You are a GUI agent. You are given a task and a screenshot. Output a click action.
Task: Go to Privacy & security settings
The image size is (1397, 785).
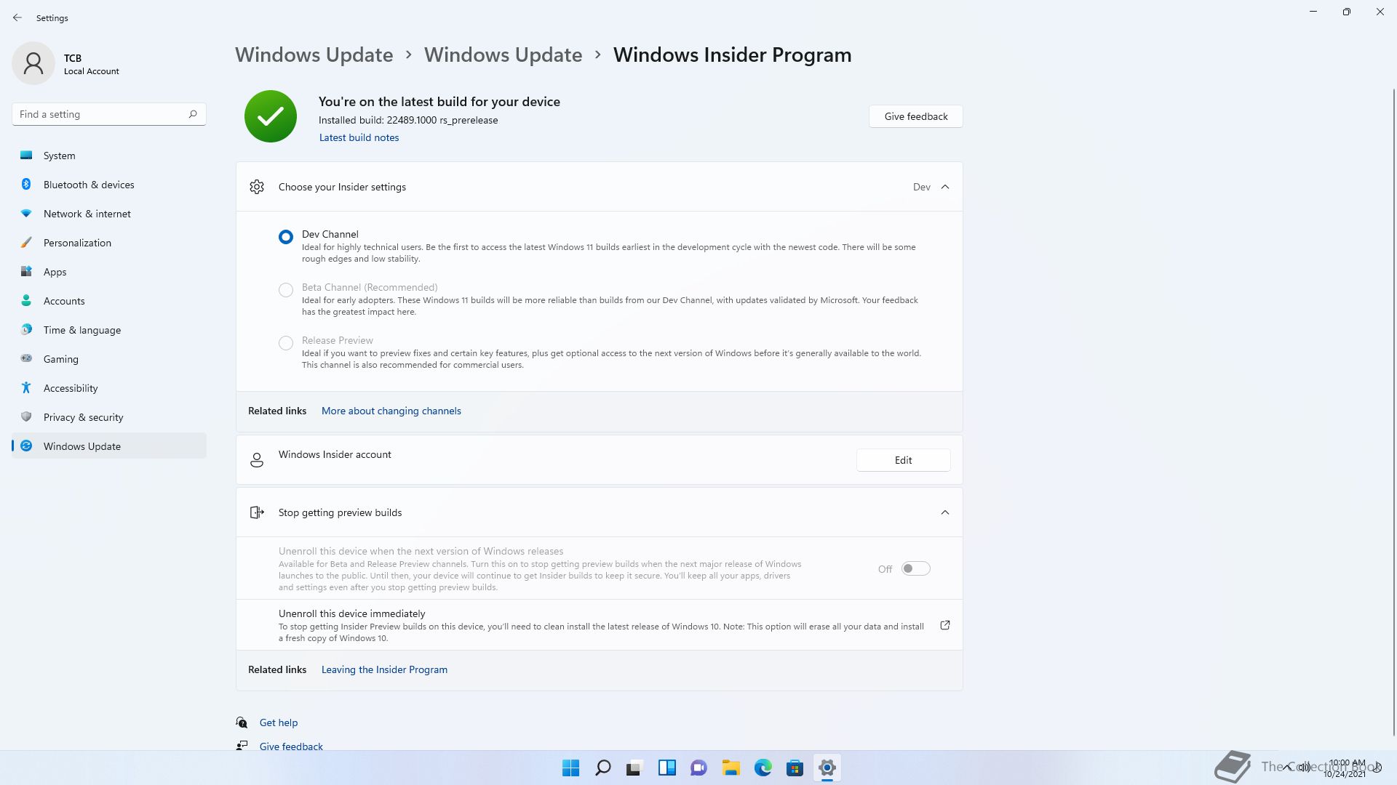[x=109, y=416]
